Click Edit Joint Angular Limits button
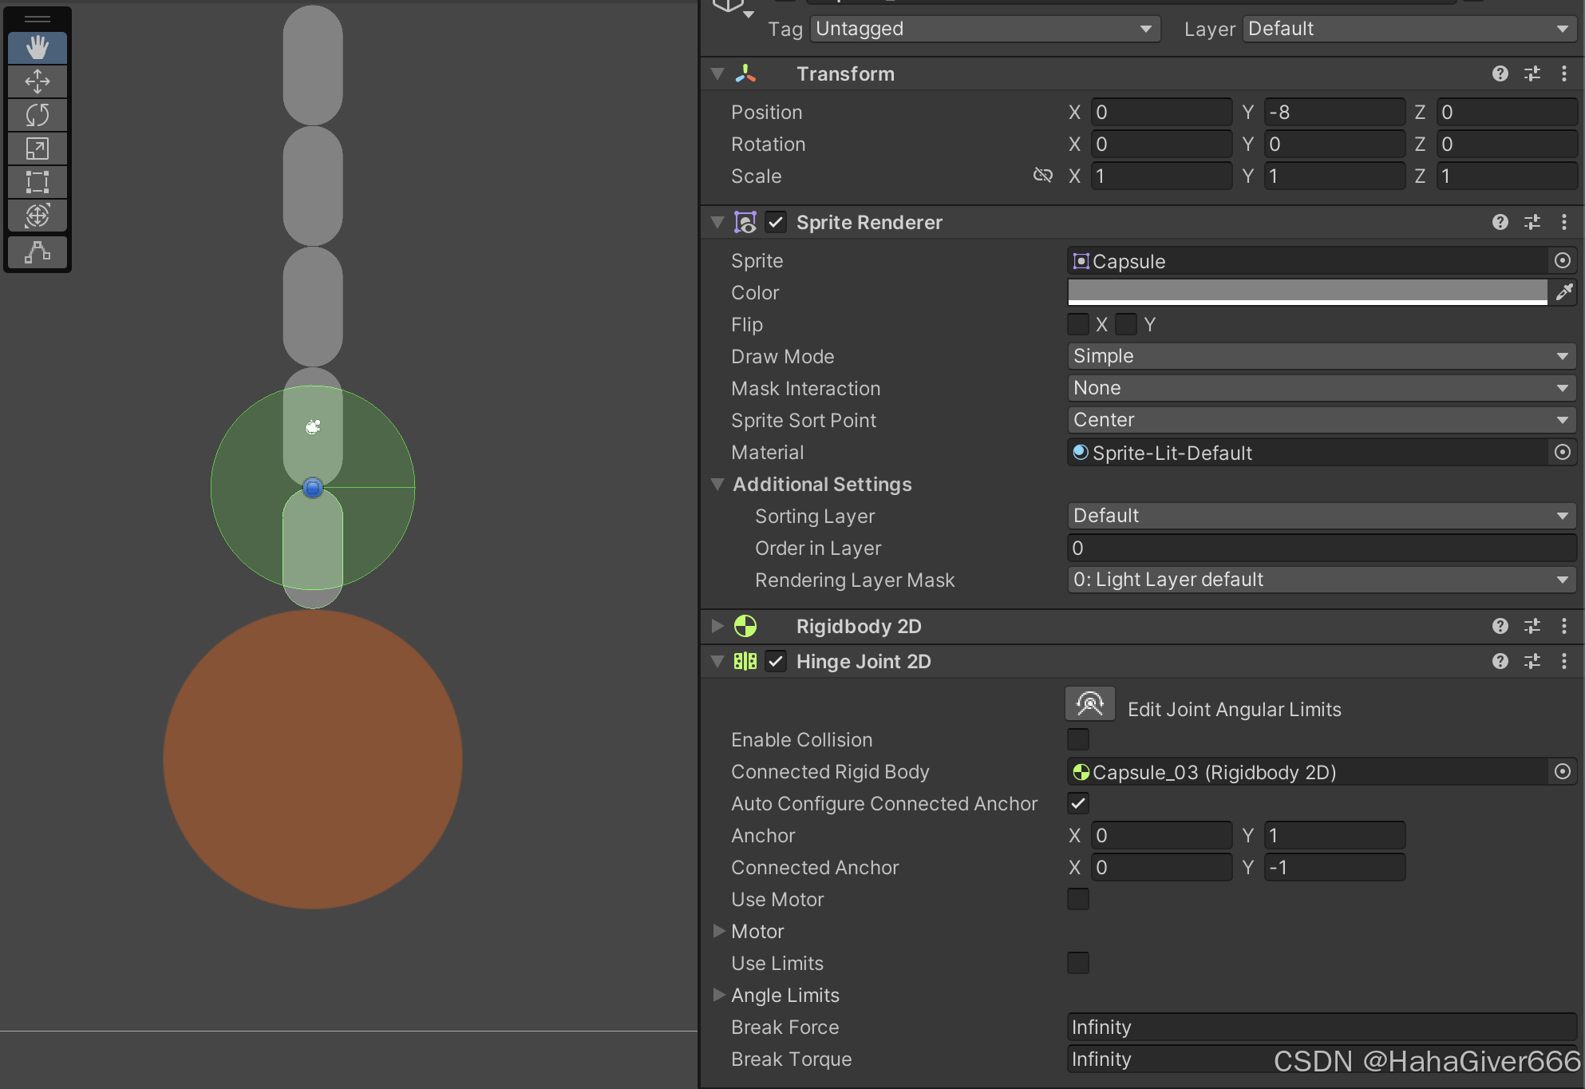 point(1089,704)
